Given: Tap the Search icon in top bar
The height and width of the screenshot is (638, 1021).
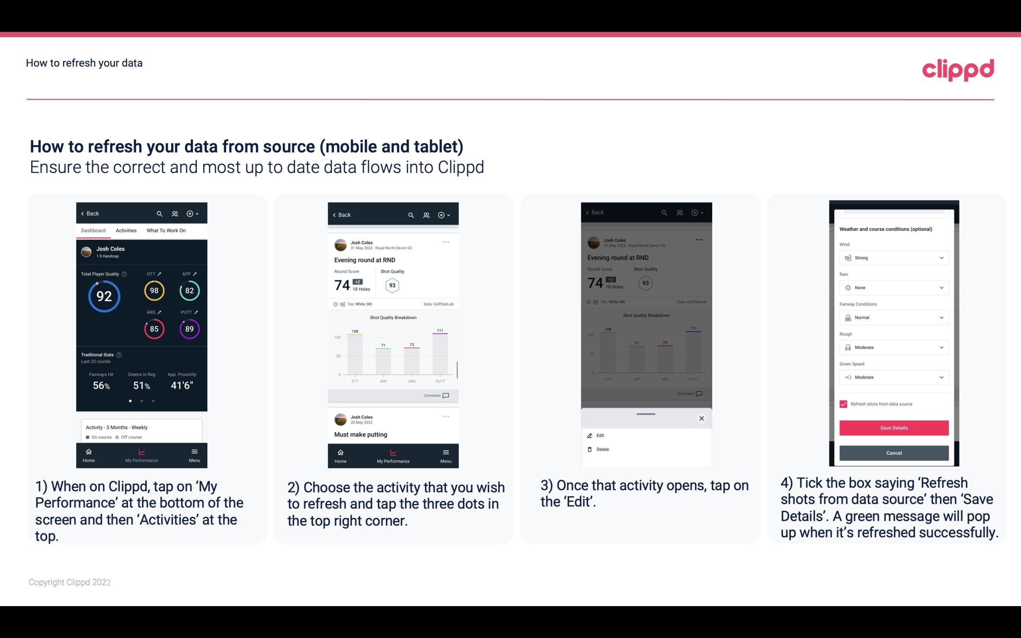Looking at the screenshot, I should (161, 213).
